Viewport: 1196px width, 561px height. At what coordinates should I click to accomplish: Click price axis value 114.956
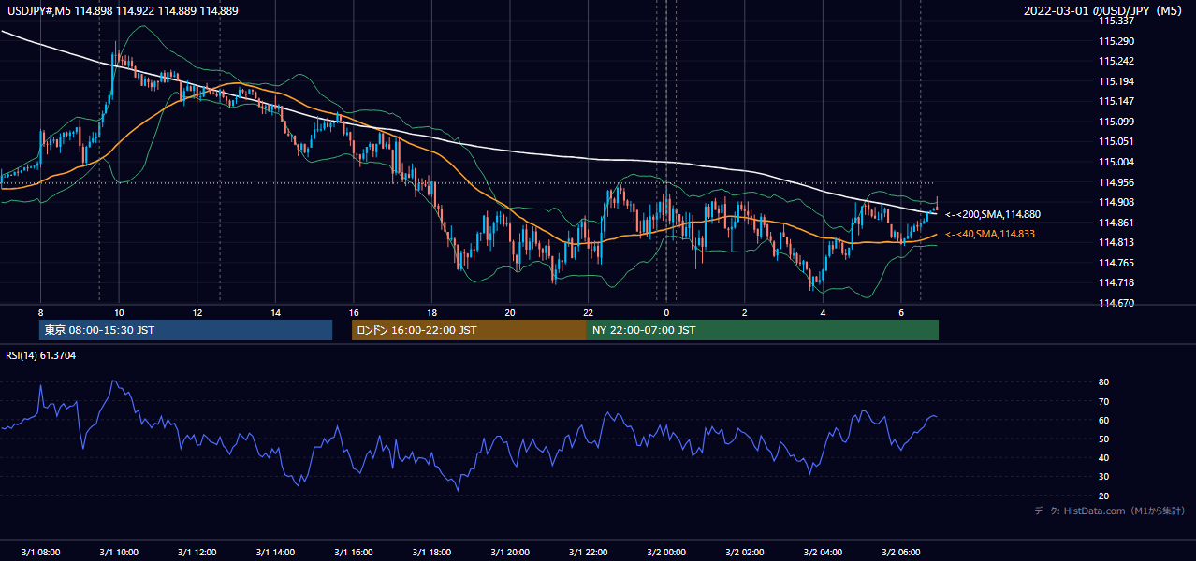tap(1116, 182)
